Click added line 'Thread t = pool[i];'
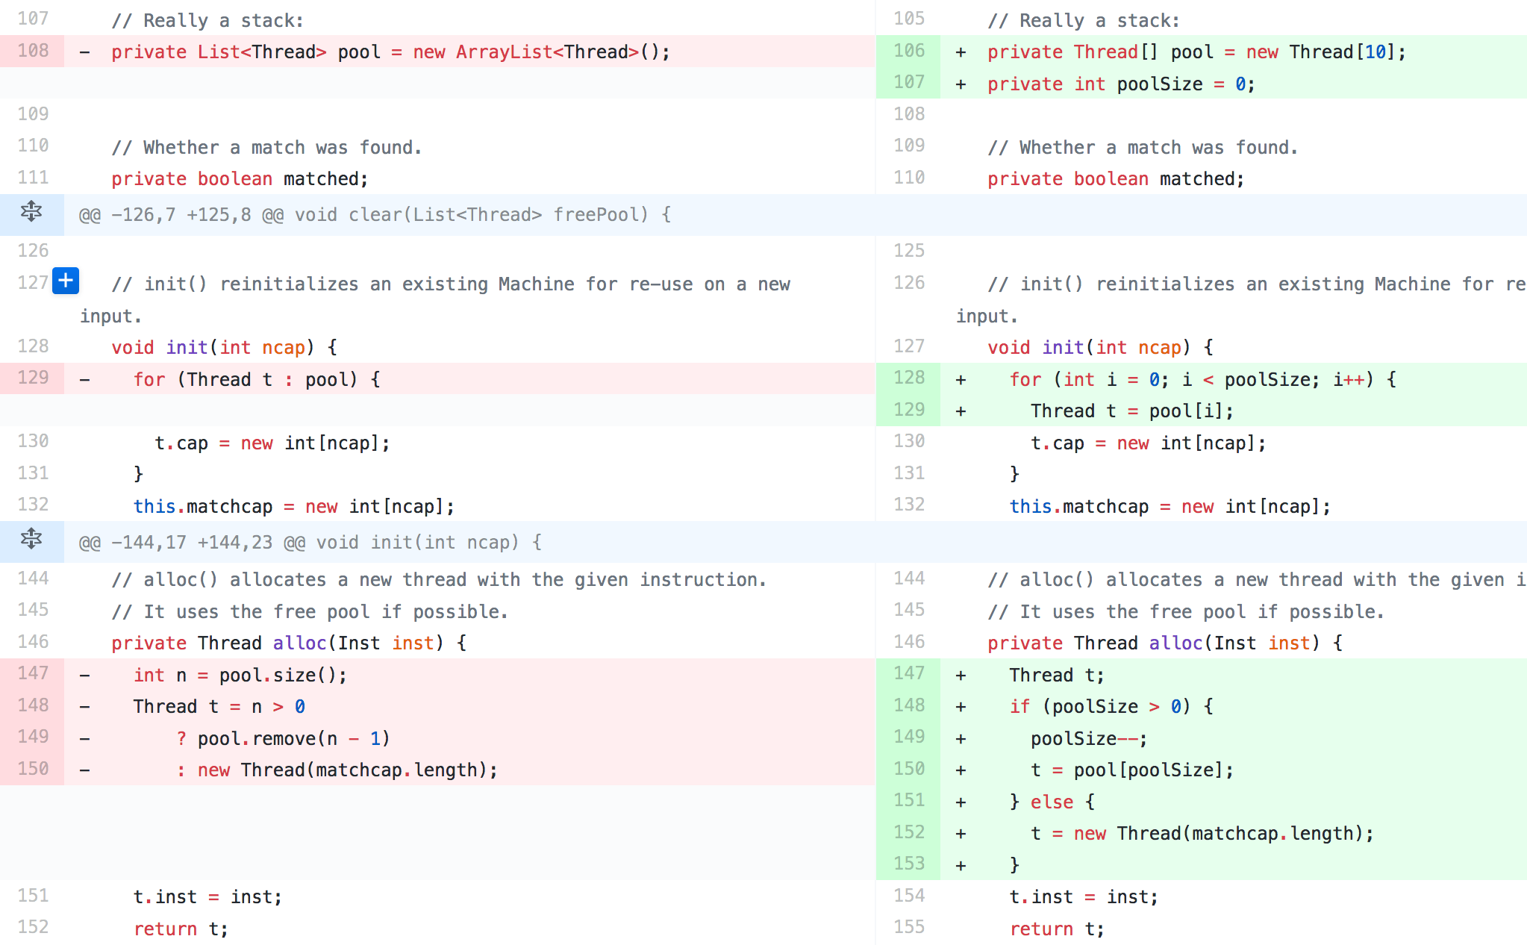The height and width of the screenshot is (945, 1527). 1131,411
